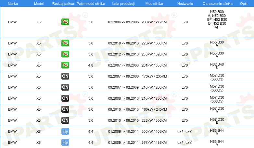Select the 225kW / 306KM cell in N55 row
254x148 pixels.
pyautogui.click(x=154, y=43)
